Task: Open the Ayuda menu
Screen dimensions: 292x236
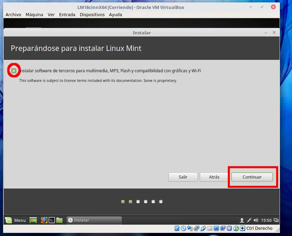Action: click(116, 15)
